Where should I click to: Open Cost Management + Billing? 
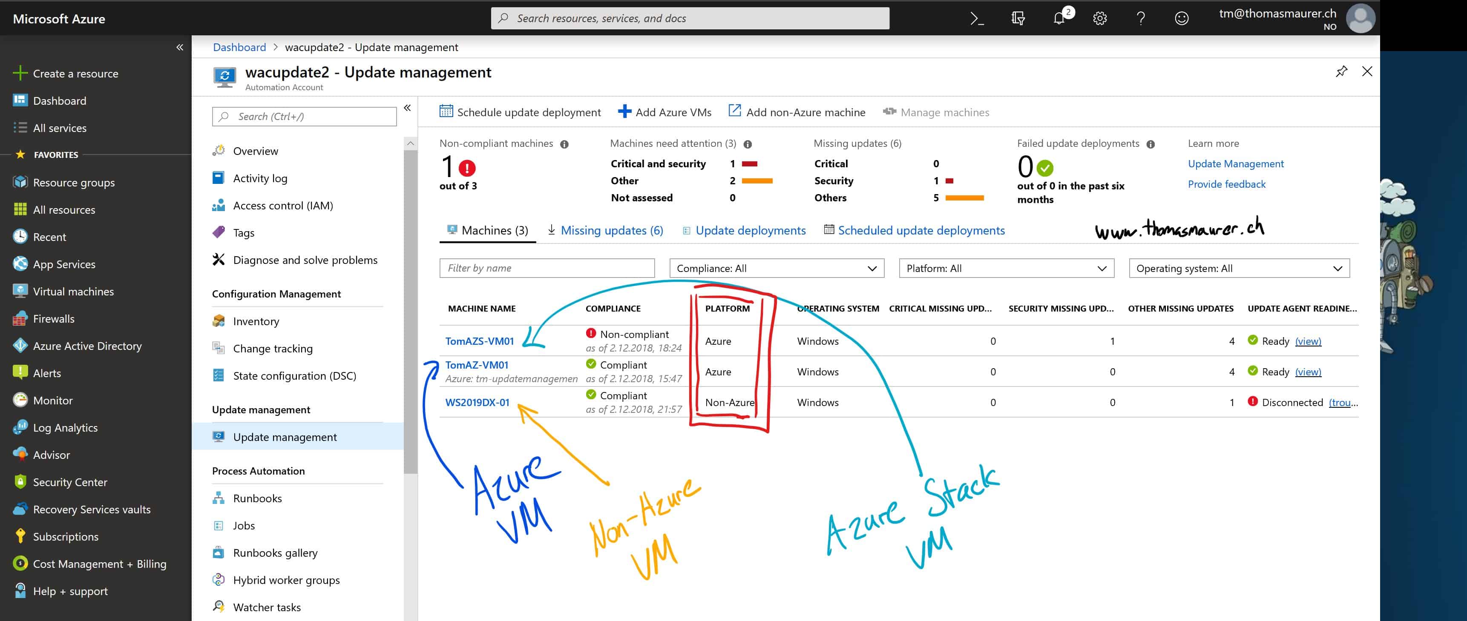coord(100,564)
